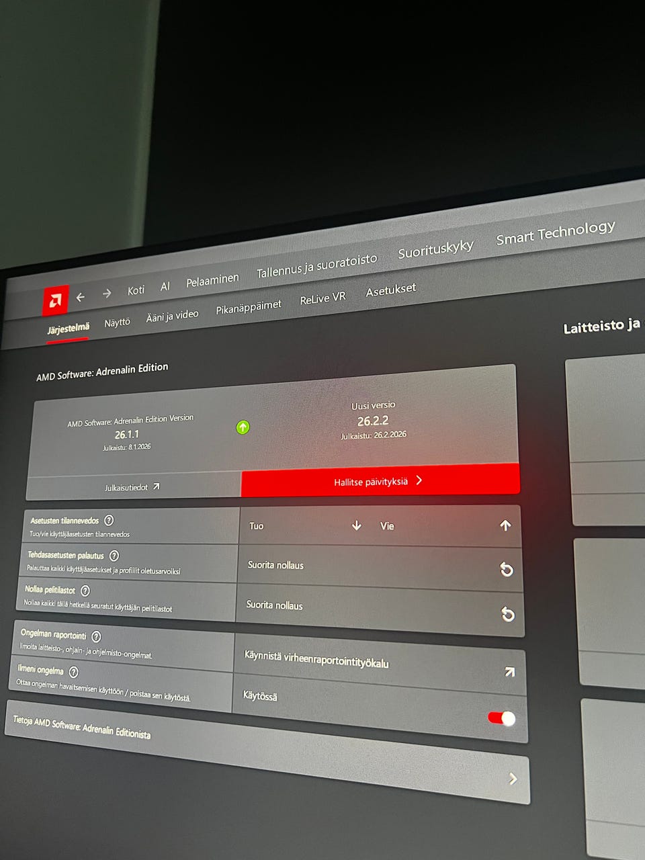Viewport: 645px width, 860px height.
Task: Click the Julkaistu: 26.2.2026 date text
Action: click(374, 435)
